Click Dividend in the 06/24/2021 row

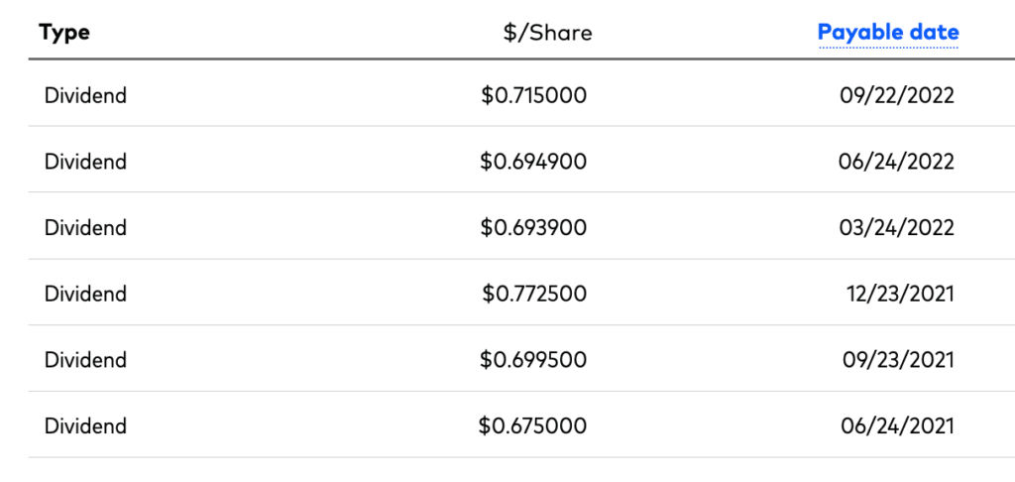tap(85, 425)
